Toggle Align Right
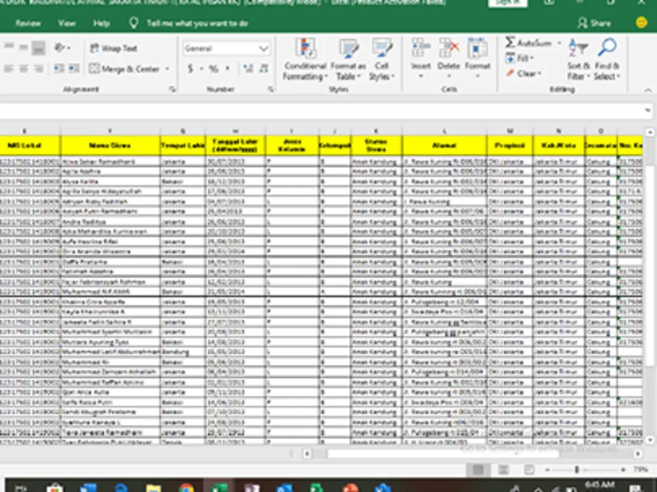The image size is (657, 492). (39, 68)
